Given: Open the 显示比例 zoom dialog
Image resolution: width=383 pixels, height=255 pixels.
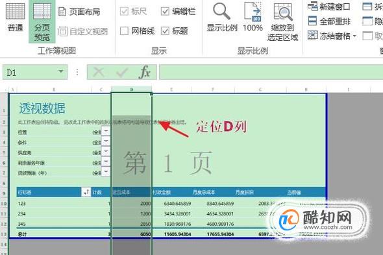Looking at the screenshot, I should pyautogui.click(x=222, y=18).
